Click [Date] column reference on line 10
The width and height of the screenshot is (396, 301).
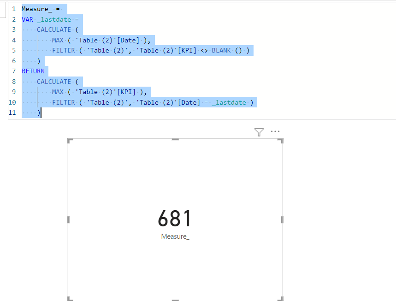pyautogui.click(x=189, y=102)
